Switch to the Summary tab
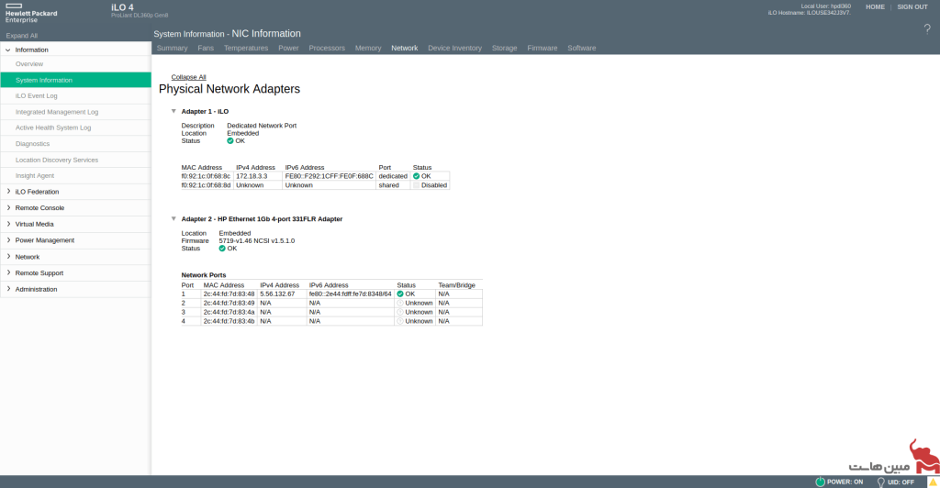940x488 pixels. [172, 48]
